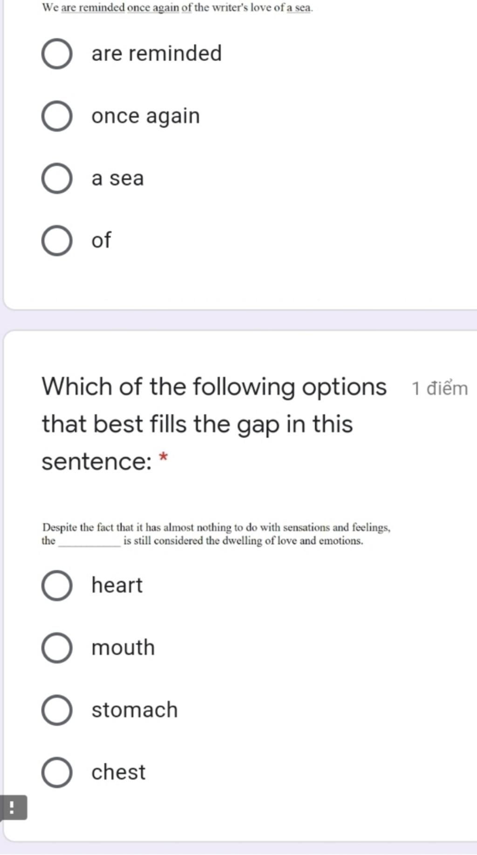The width and height of the screenshot is (477, 855).
Task: Pick the 'of' radio button
Action: (x=57, y=241)
